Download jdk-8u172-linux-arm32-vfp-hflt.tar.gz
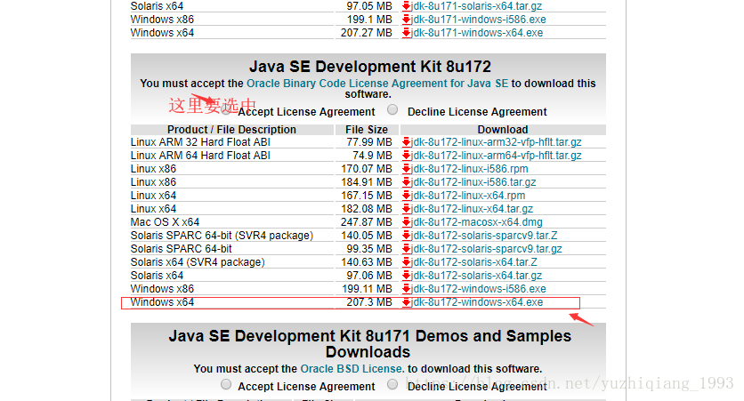744x401 pixels. pos(497,142)
